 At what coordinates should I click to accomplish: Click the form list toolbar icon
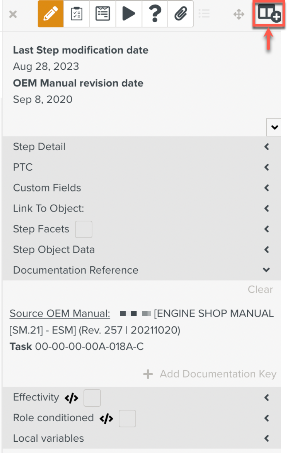pos(103,14)
